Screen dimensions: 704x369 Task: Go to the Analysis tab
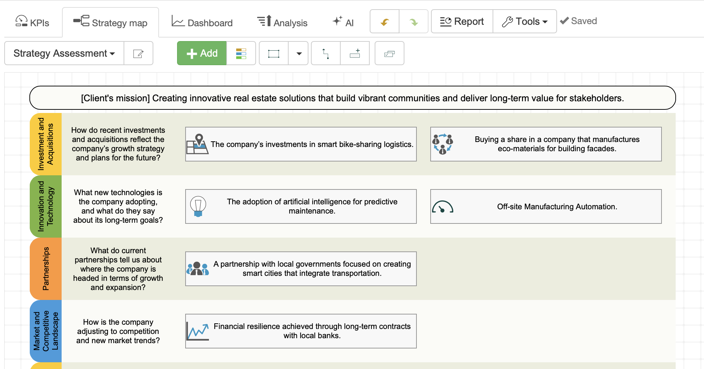282,23
